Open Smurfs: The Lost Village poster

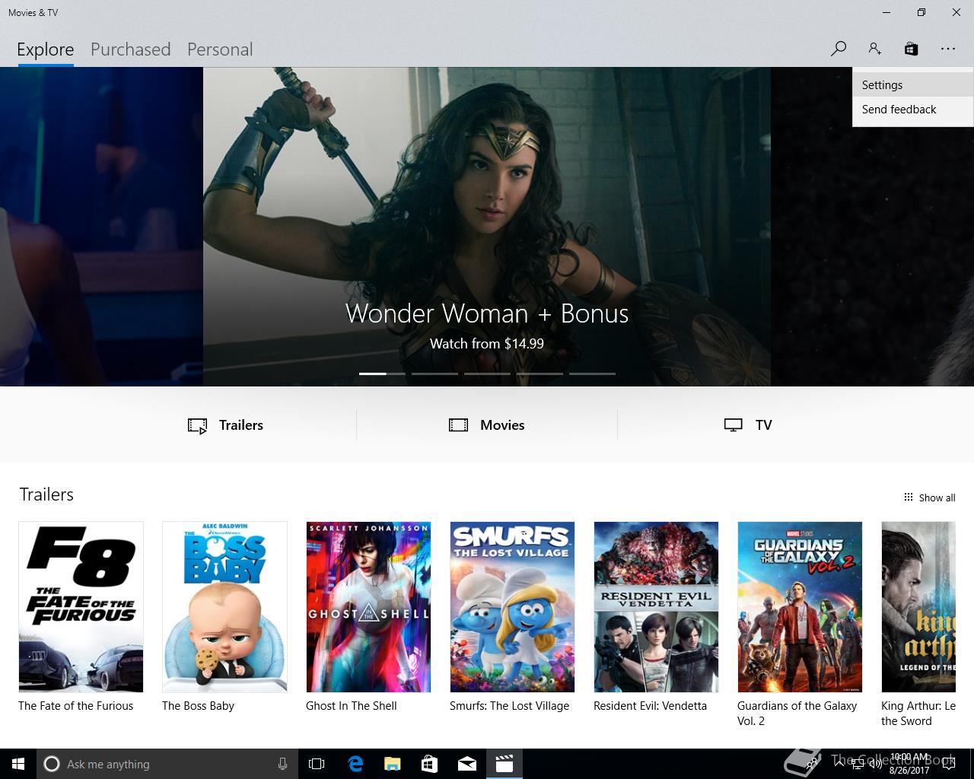(512, 607)
